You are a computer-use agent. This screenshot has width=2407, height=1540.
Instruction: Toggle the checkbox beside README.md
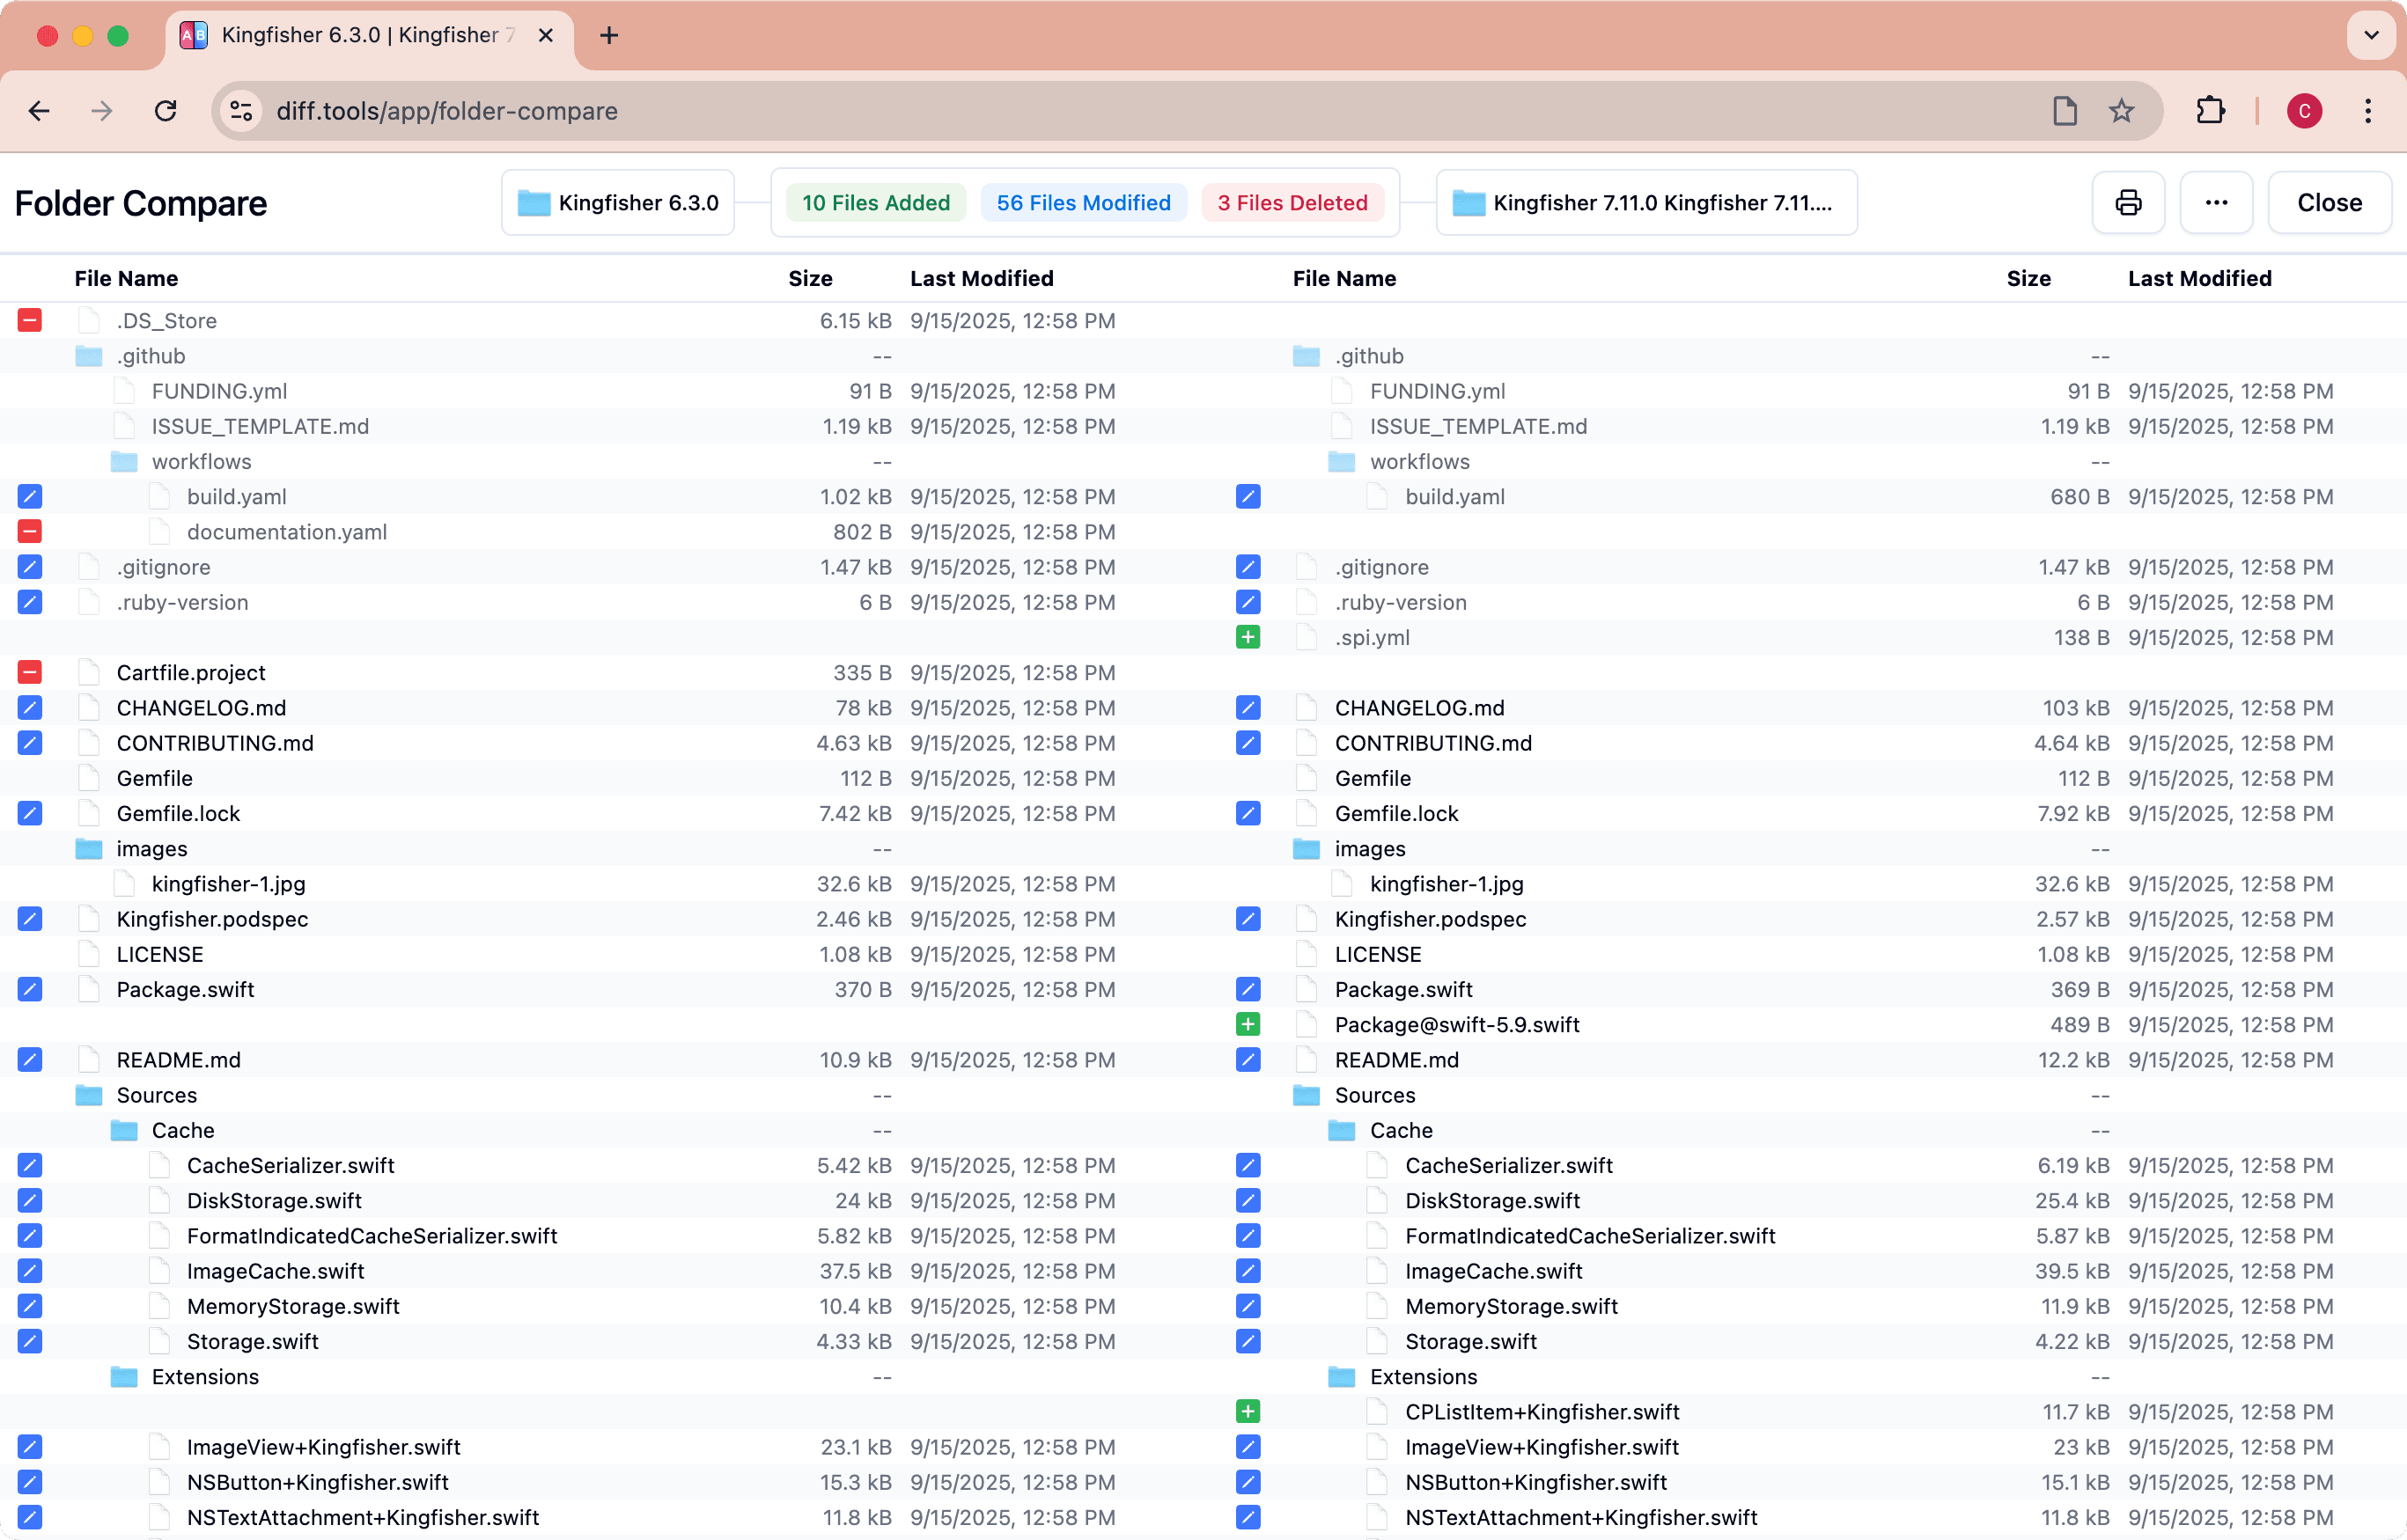pos(29,1059)
